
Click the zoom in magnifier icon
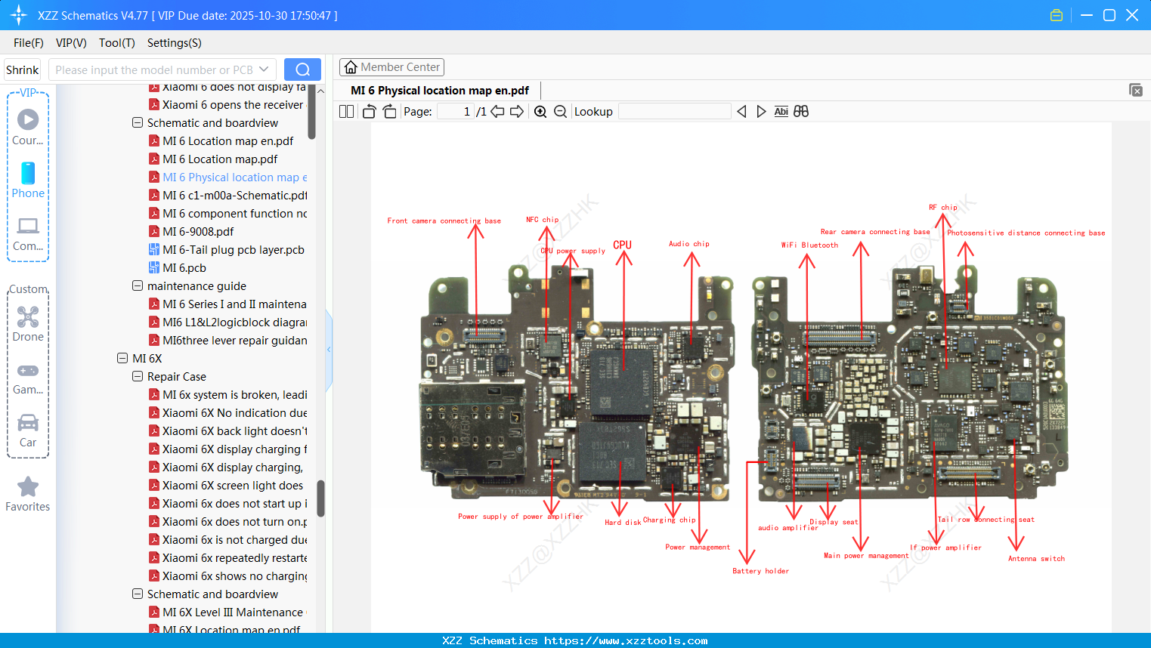coord(540,112)
